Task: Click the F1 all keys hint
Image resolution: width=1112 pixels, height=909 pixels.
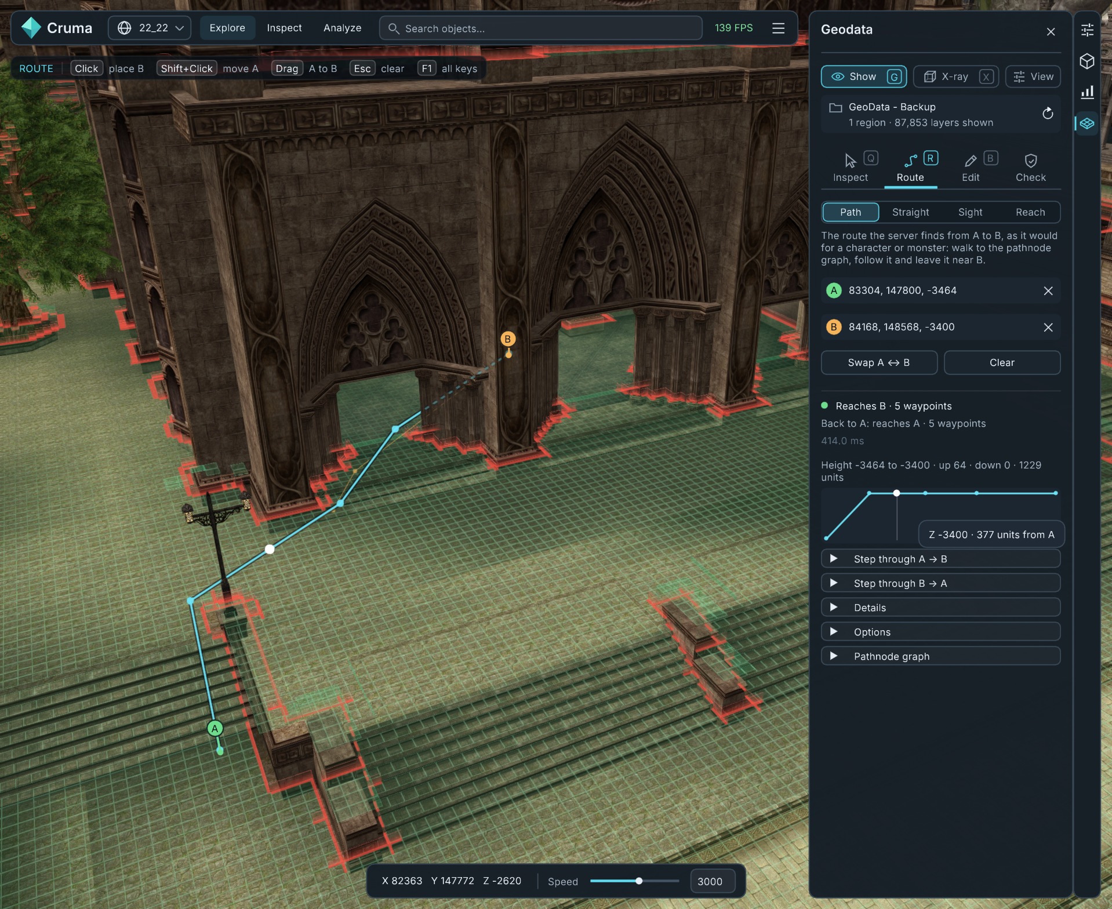Action: (x=448, y=68)
